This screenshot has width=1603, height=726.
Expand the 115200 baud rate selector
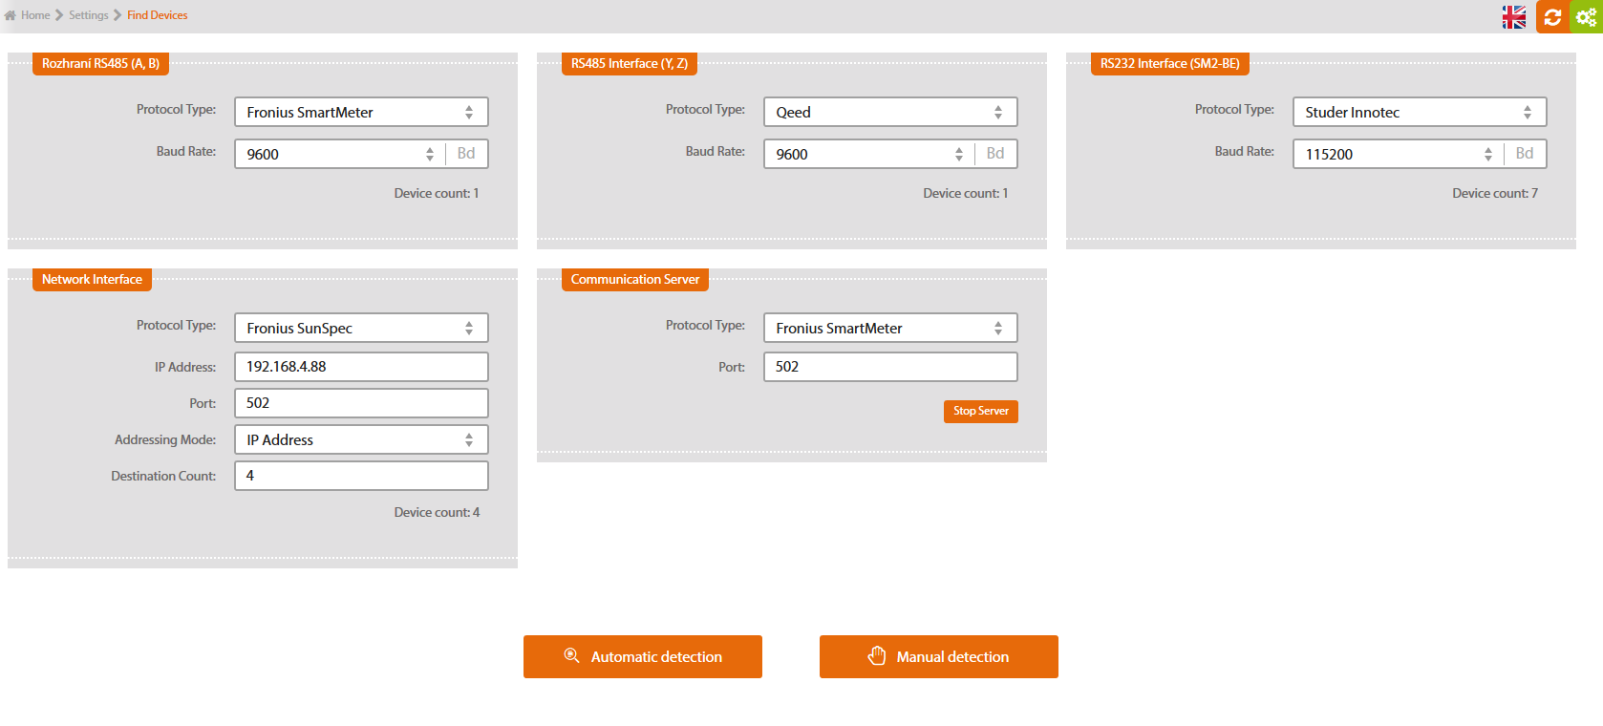(1398, 154)
